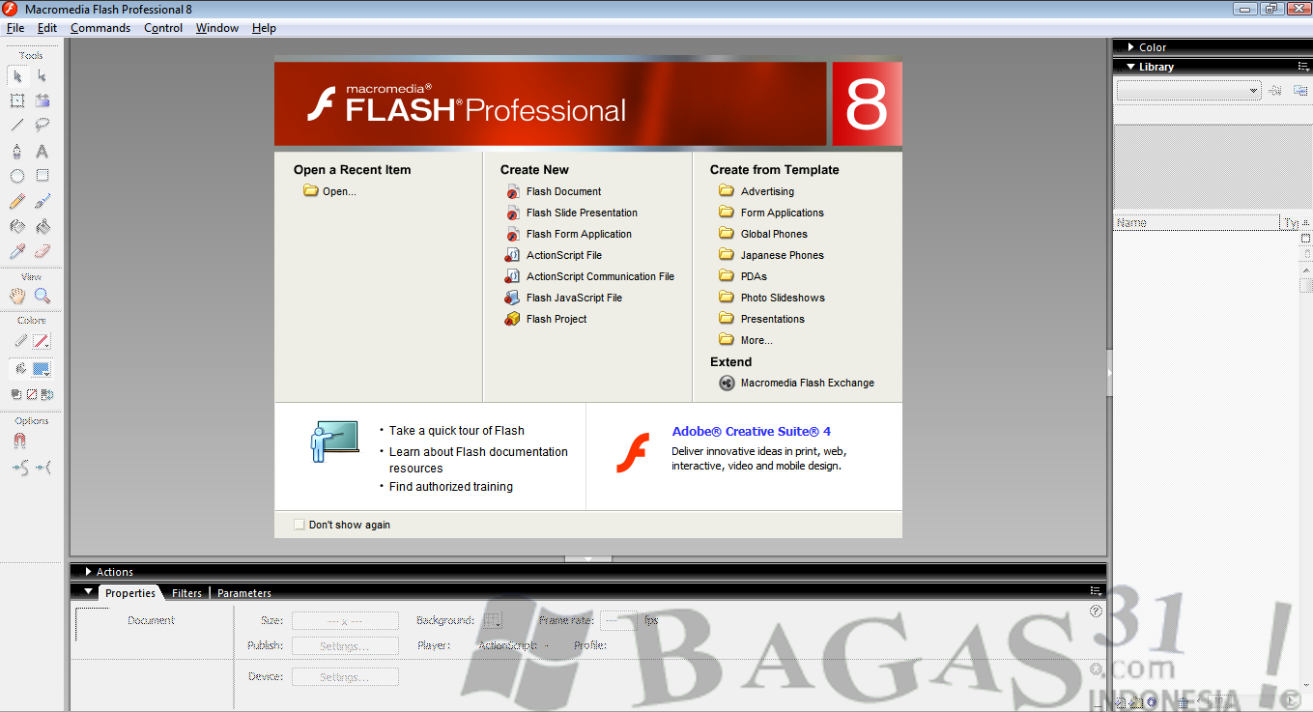The width and height of the screenshot is (1313, 712).
Task: Select the Subselection tool
Action: [x=43, y=75]
